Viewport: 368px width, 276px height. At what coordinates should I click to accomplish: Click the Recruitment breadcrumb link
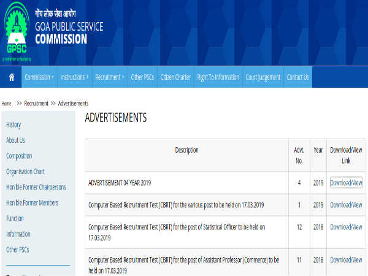click(36, 104)
